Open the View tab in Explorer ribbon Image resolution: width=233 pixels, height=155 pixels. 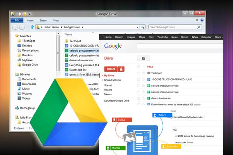click(56, 21)
